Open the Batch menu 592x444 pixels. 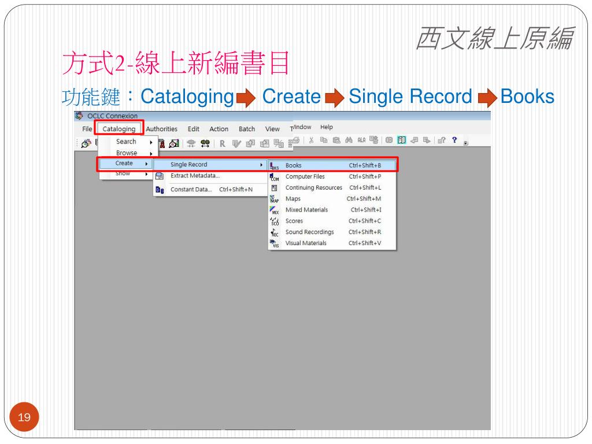pos(247,129)
